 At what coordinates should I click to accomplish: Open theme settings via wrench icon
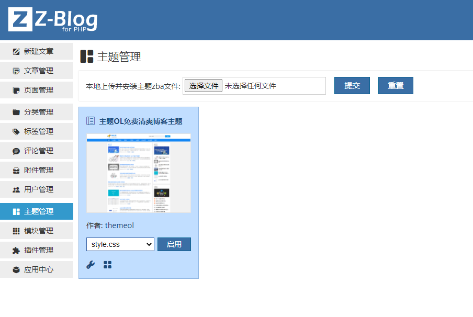click(x=91, y=265)
